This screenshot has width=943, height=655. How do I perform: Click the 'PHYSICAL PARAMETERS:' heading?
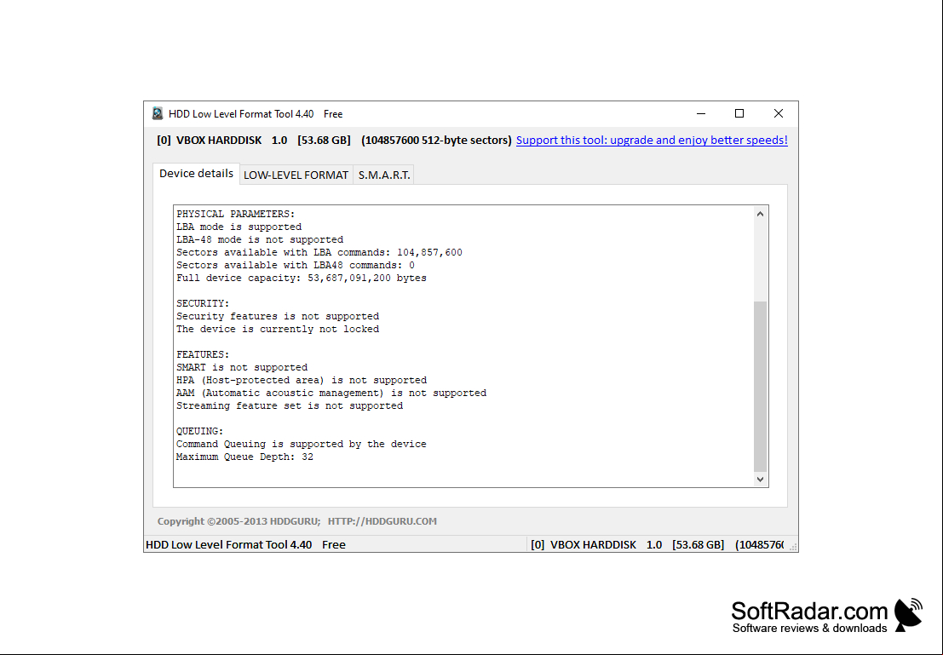tap(236, 214)
